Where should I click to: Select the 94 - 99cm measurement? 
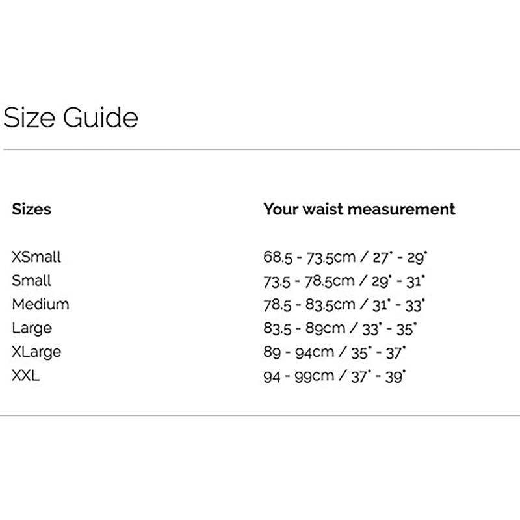(299, 376)
